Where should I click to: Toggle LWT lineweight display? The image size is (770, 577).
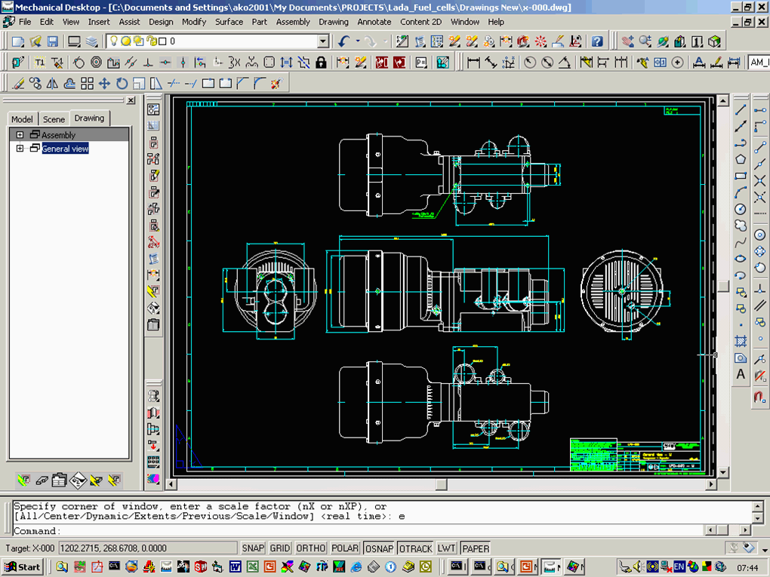click(446, 548)
